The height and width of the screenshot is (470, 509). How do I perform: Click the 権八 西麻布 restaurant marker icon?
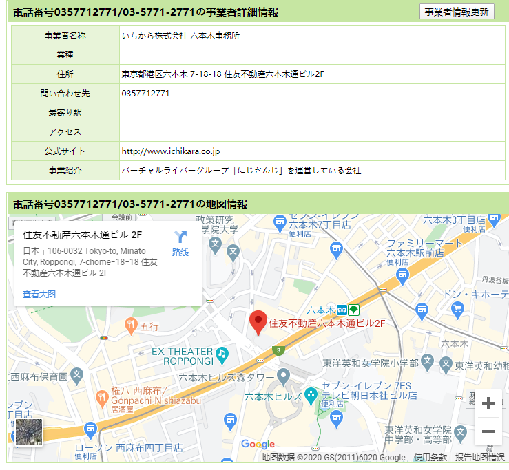click(102, 399)
